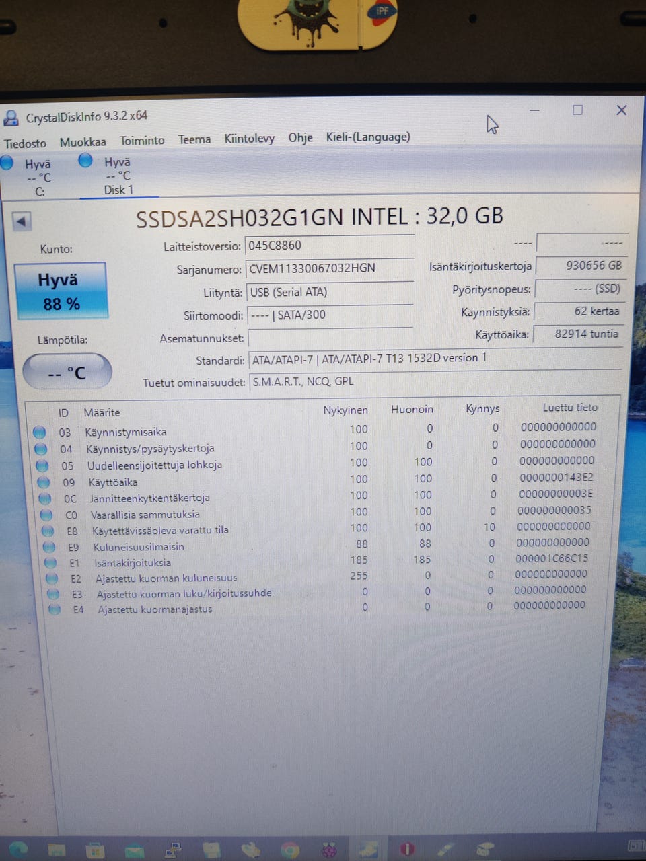646x861 pixels.
Task: Click the status circle of row C0 Vaarallisia sammutuksia
Action: [x=46, y=515]
